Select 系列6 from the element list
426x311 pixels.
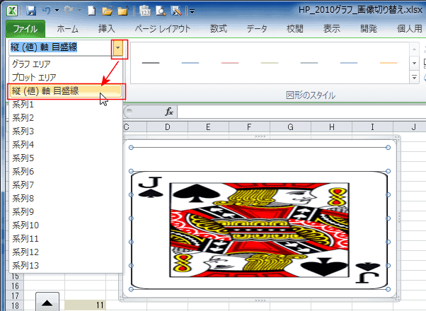pos(66,172)
